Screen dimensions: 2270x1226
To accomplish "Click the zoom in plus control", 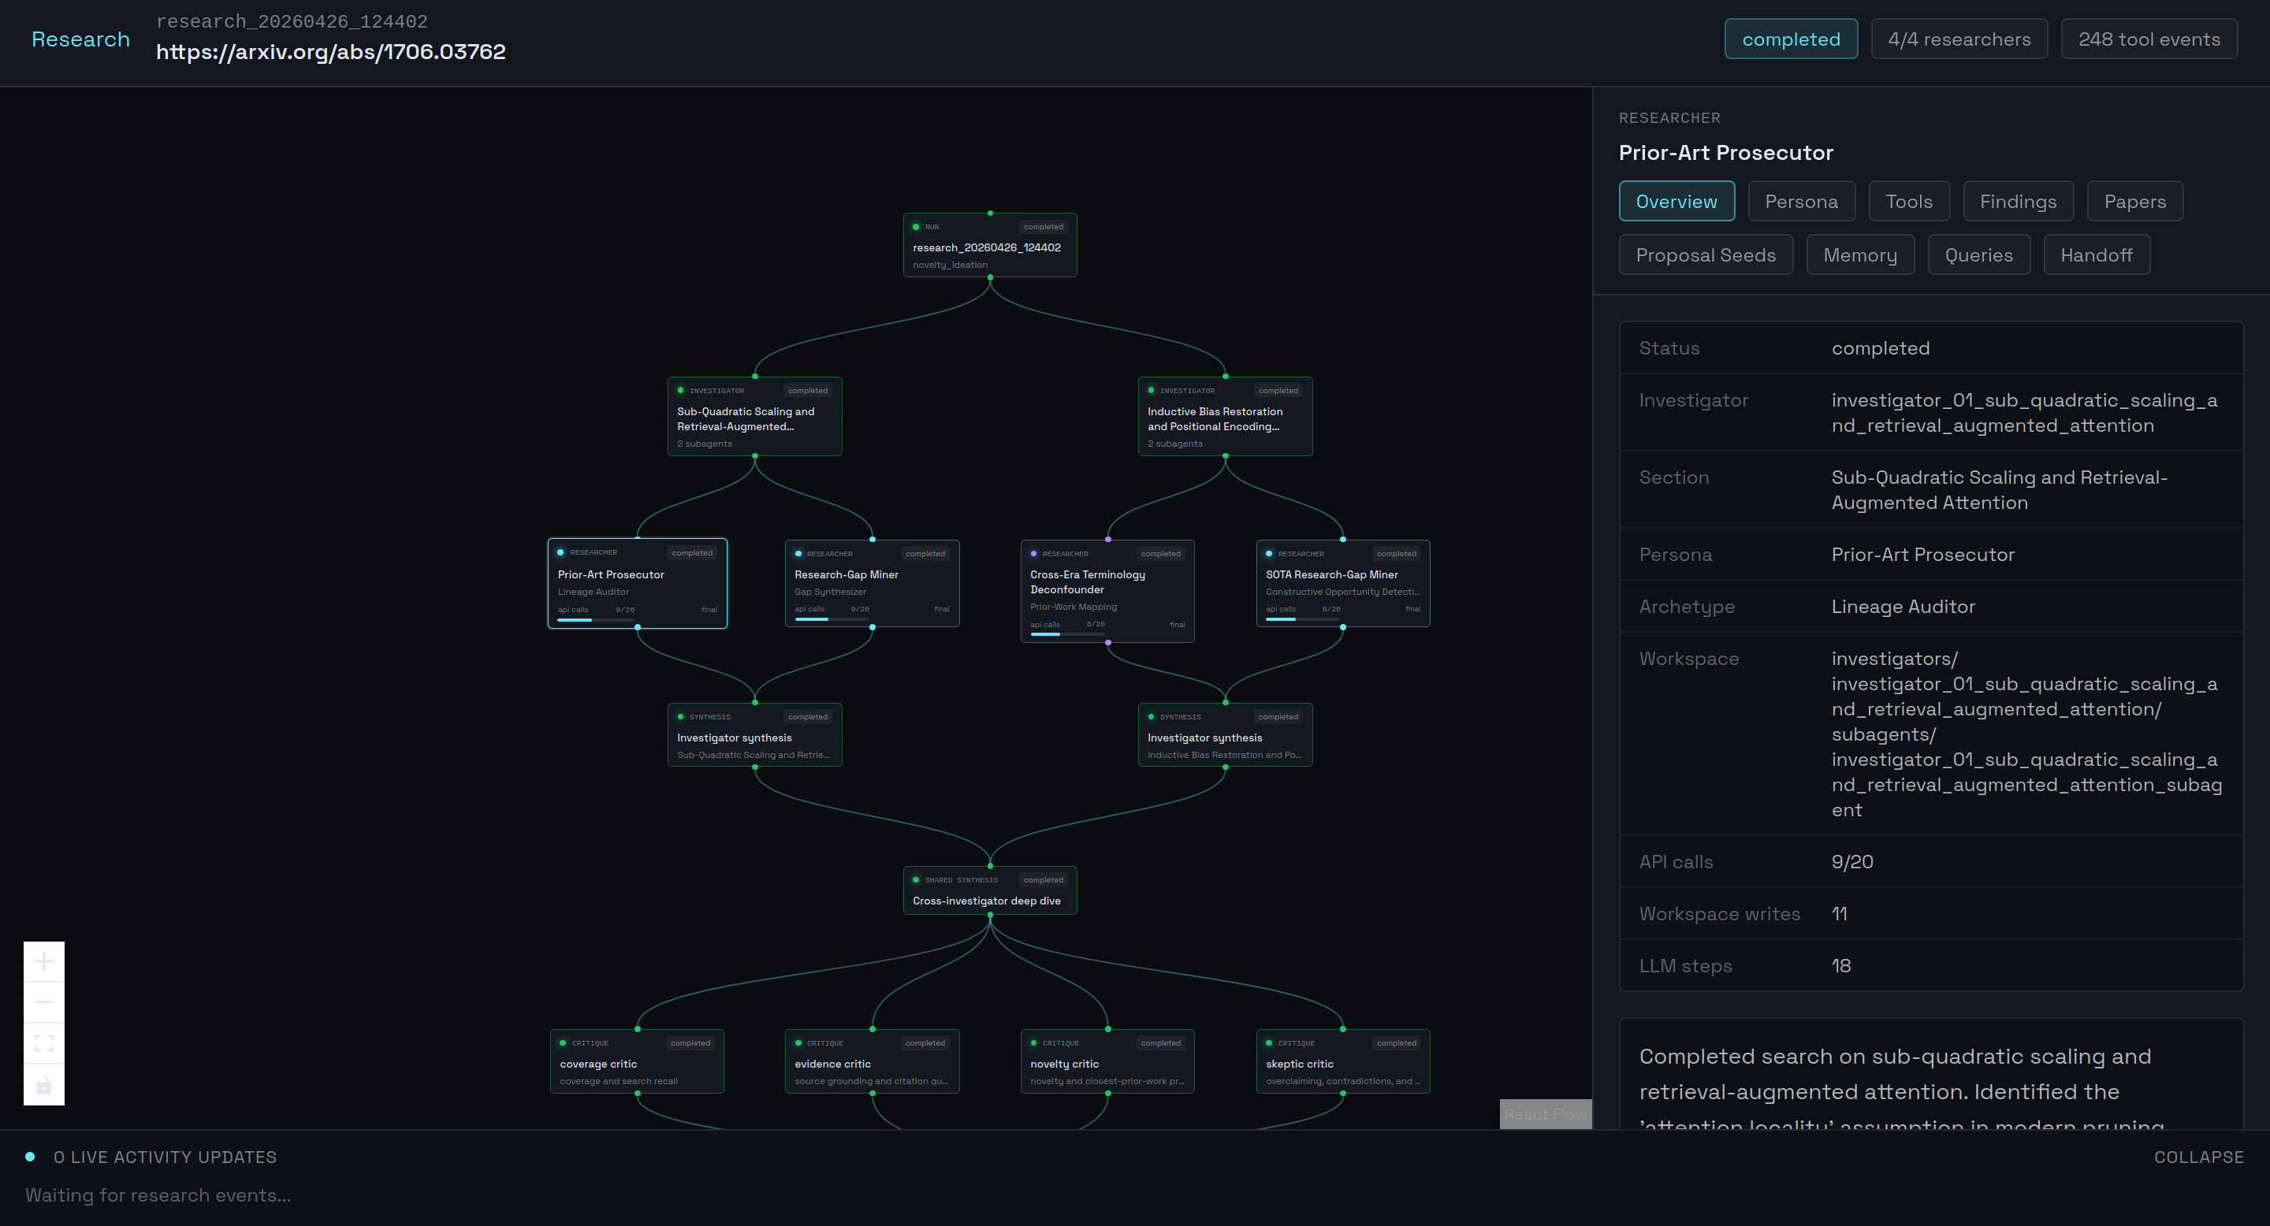I will click(x=44, y=961).
